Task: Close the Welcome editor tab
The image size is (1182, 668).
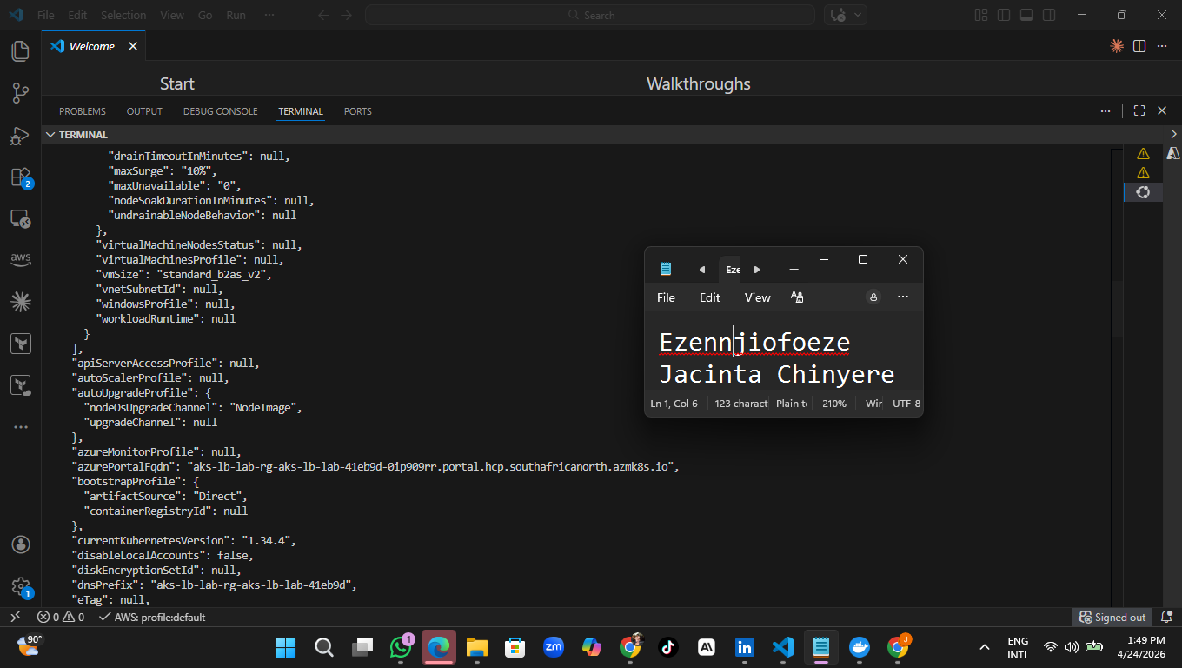Action: (x=133, y=46)
